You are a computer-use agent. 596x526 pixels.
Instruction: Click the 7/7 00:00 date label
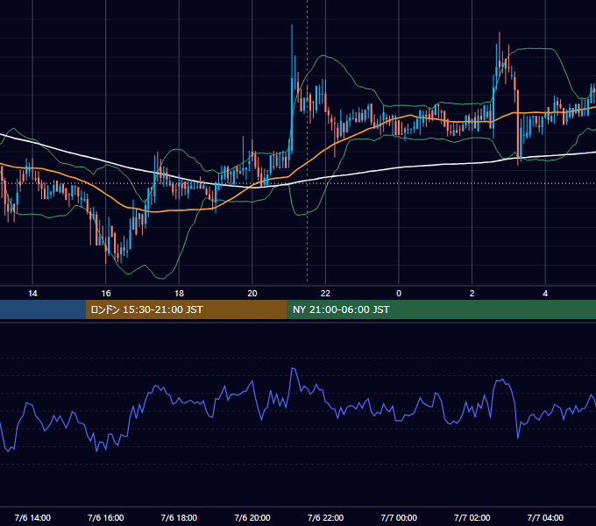click(x=399, y=517)
